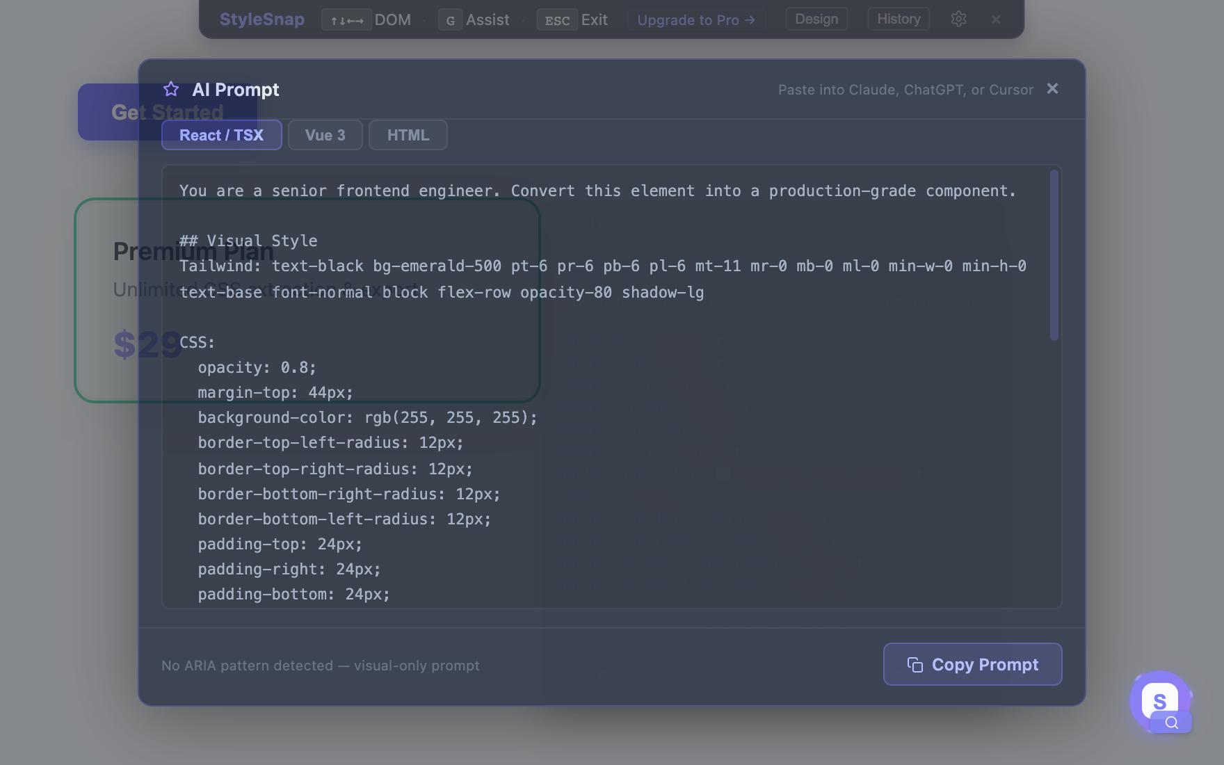
Task: Click the Upgrade to Pro link
Action: click(x=696, y=19)
